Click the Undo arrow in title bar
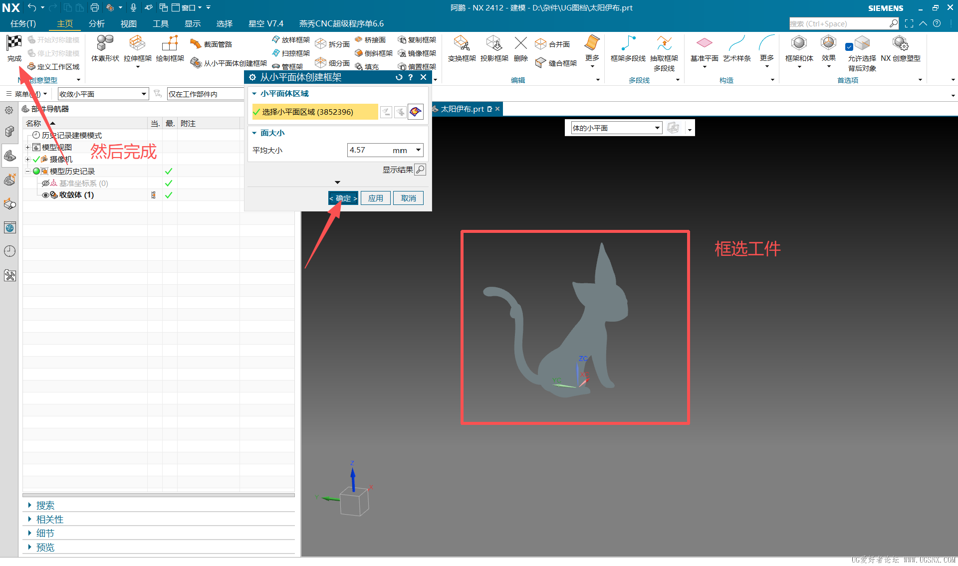Viewport: 958px width, 566px height. point(32,7)
